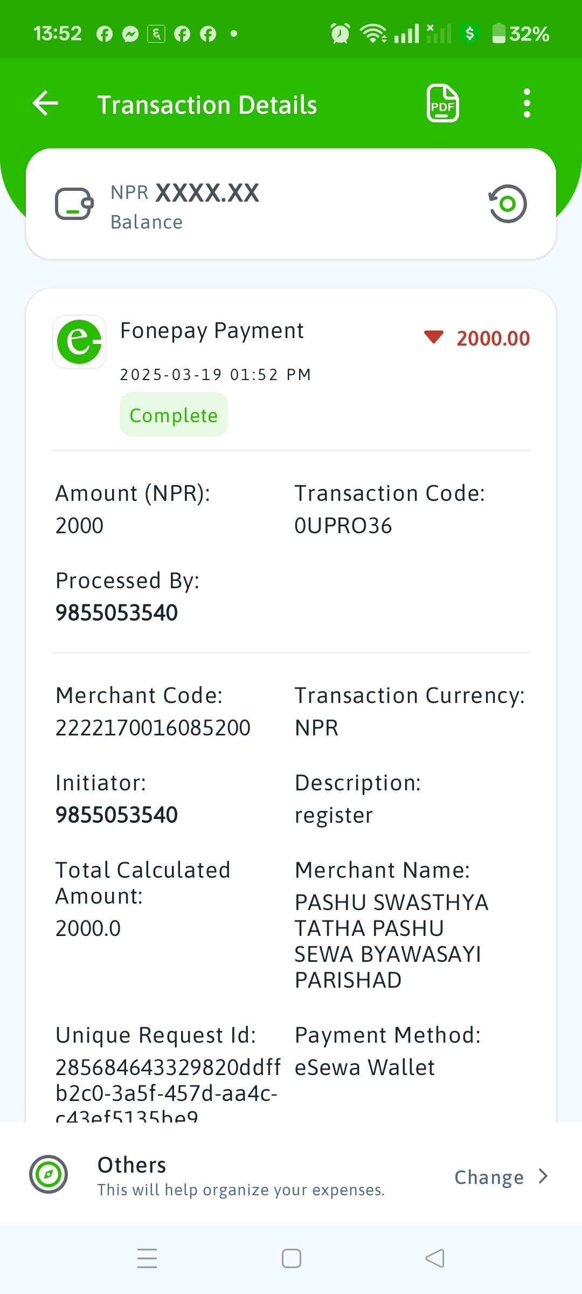
Task: Download the transaction as PDF
Action: pyautogui.click(x=443, y=103)
